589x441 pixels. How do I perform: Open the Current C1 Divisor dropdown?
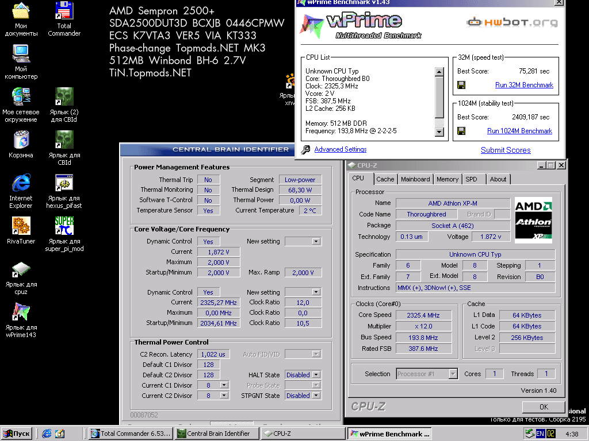click(224, 385)
